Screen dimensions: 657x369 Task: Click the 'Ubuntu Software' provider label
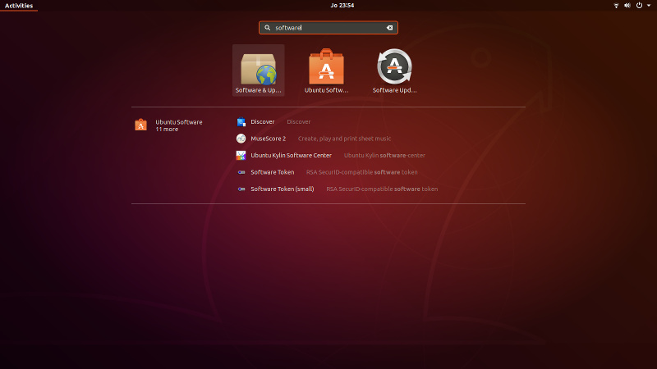point(179,122)
